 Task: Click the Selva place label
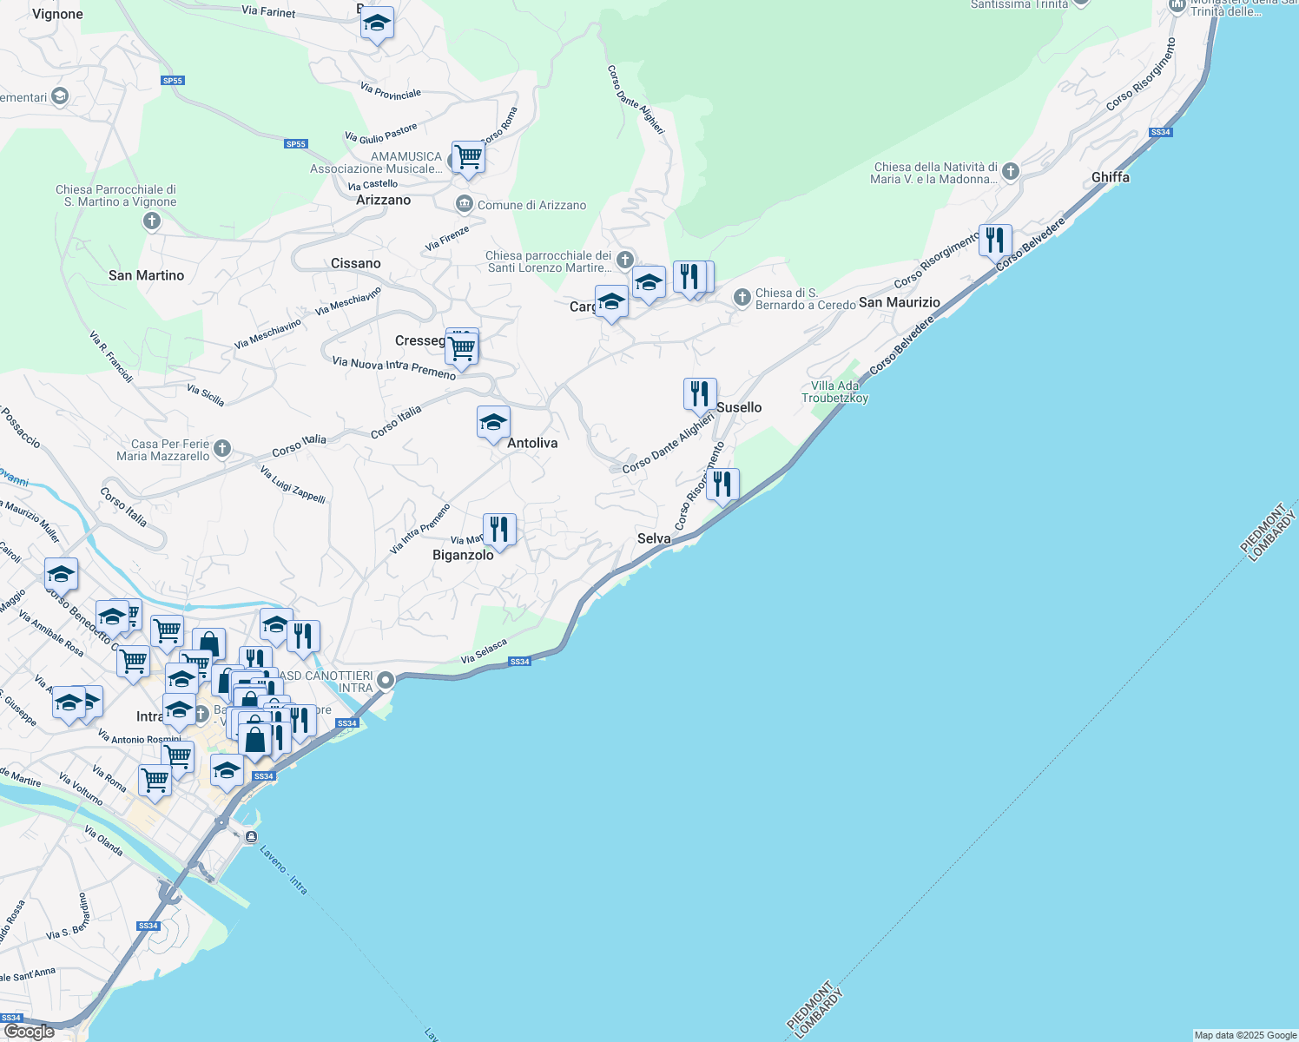tap(654, 538)
